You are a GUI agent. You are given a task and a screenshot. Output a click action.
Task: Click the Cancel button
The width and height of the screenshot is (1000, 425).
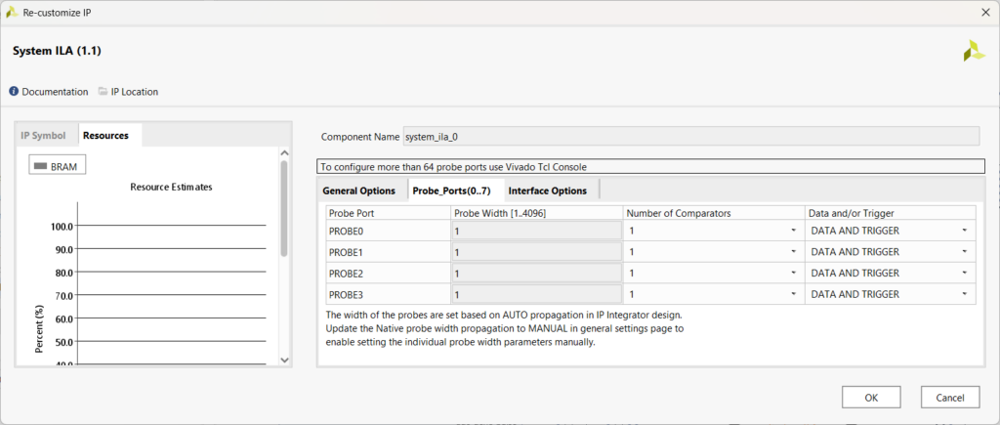point(949,397)
